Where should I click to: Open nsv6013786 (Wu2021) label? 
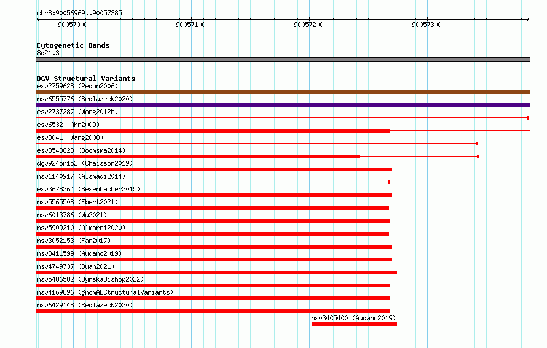[x=72, y=215]
